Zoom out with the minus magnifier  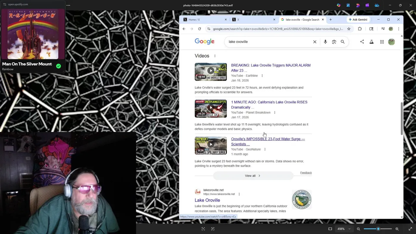click(x=358, y=229)
